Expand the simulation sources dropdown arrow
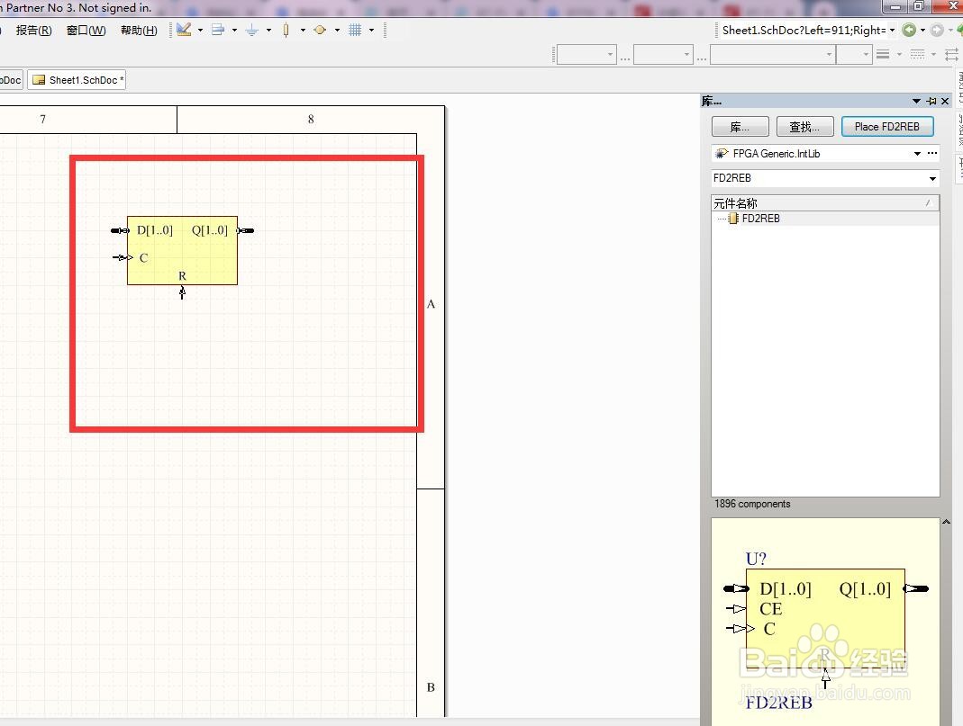The height and width of the screenshot is (726, 963). click(337, 30)
